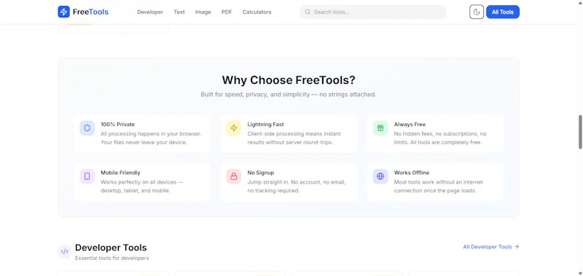Screen dimensions: 583x276
Task: Click the 'Your files never leave your device' text
Action: click(x=144, y=142)
